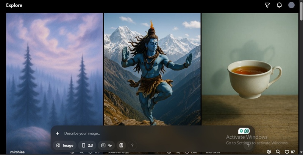Viewport: 303px width, 155px height.
Task: Click the search icon under teacup image
Action: 278,152
